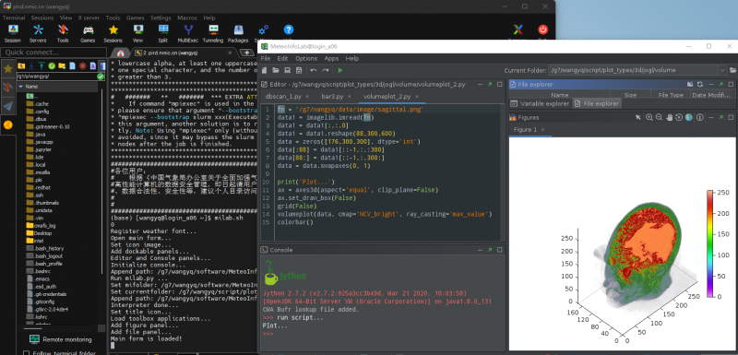Click the green checkmark beside remote path
738x355 pixels.
pos(101,77)
